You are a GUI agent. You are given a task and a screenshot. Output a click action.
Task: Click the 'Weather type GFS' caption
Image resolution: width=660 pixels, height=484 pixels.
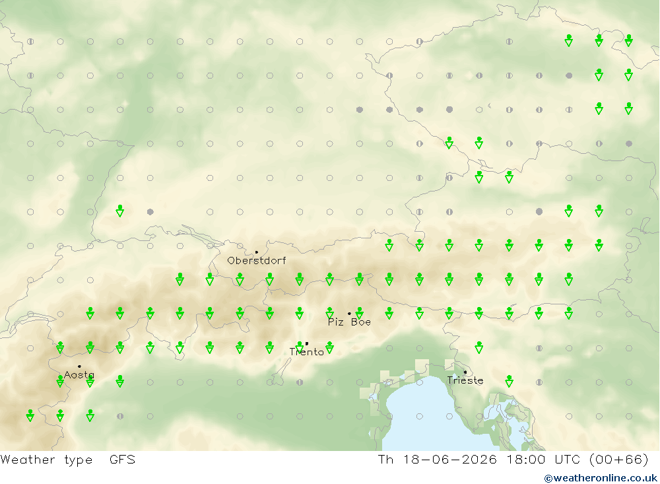(68, 460)
